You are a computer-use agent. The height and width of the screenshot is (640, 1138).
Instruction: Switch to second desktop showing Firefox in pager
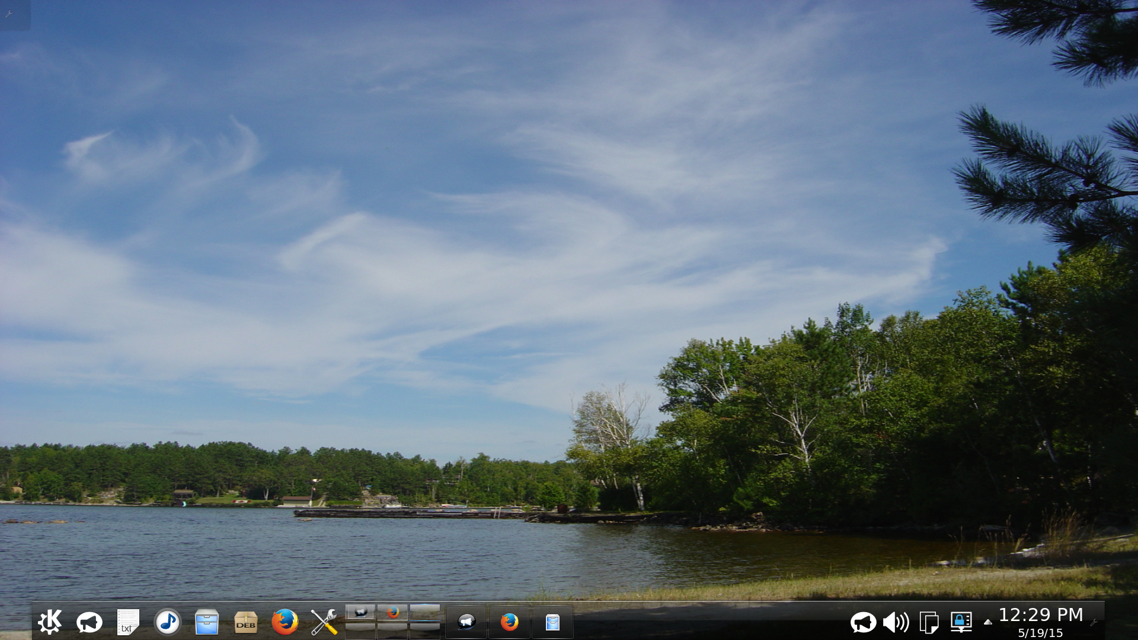pyautogui.click(x=392, y=612)
